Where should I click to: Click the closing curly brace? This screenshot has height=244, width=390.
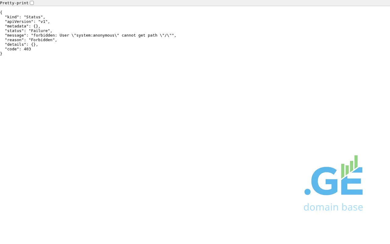[1, 54]
